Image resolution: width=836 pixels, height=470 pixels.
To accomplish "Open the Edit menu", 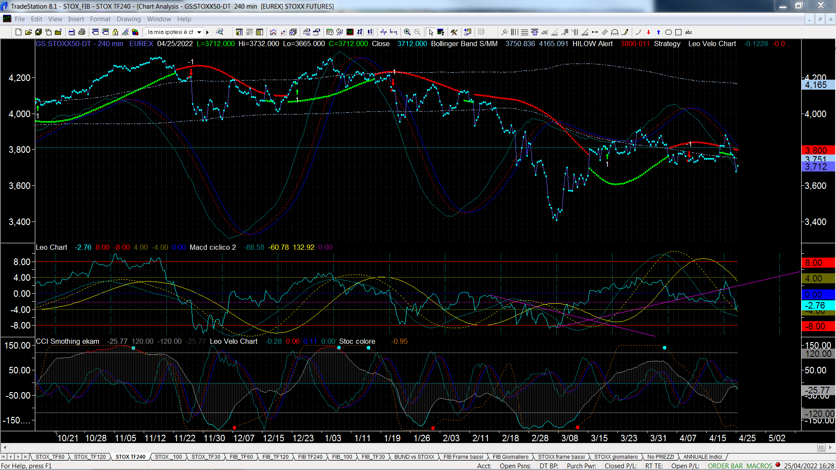I will point(37,19).
